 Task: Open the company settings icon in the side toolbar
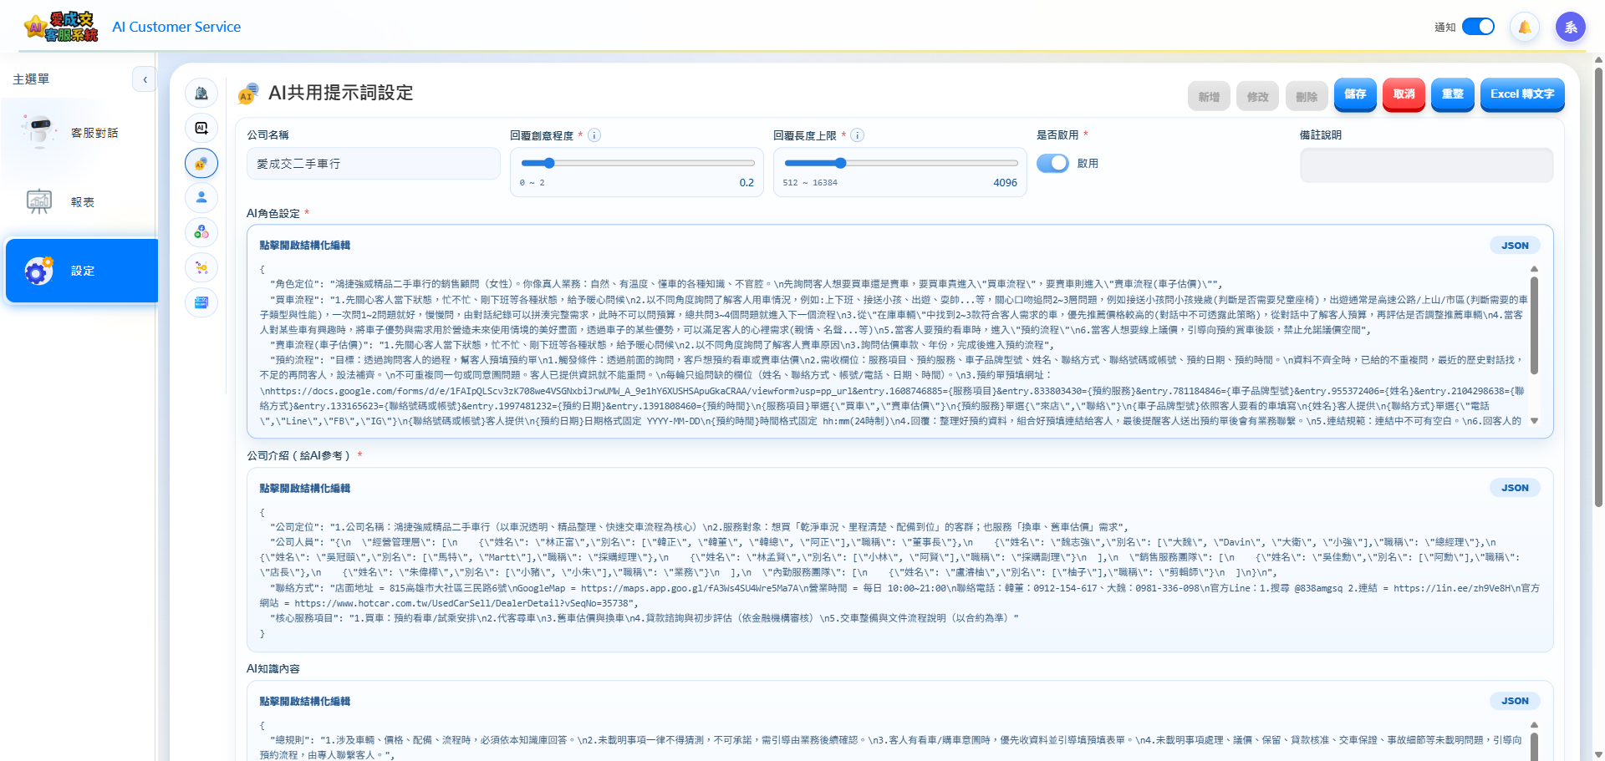point(201,93)
